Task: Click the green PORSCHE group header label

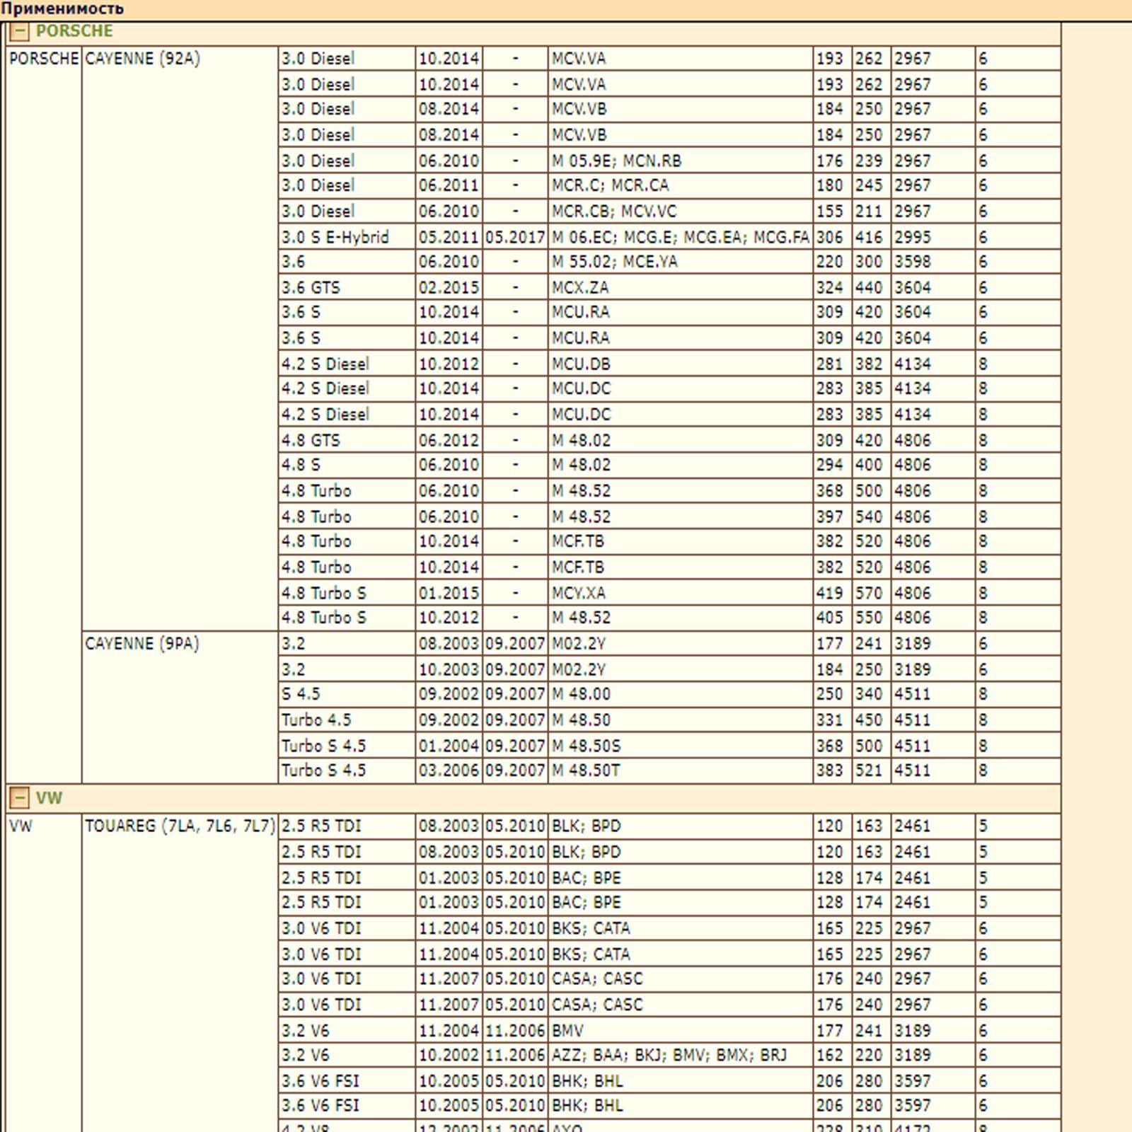Action: click(74, 31)
